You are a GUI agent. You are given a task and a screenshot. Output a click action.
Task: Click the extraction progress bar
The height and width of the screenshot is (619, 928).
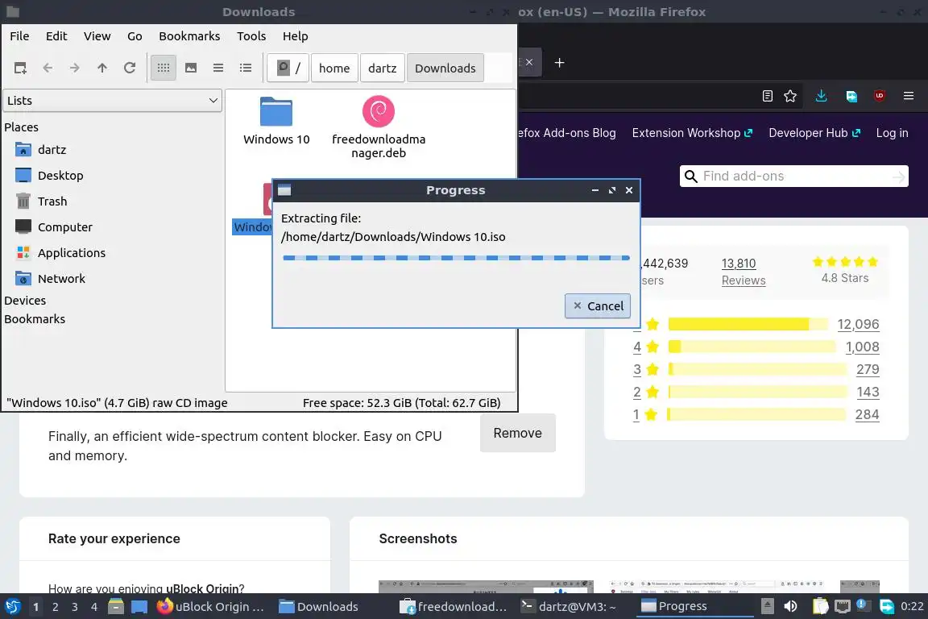pos(456,258)
